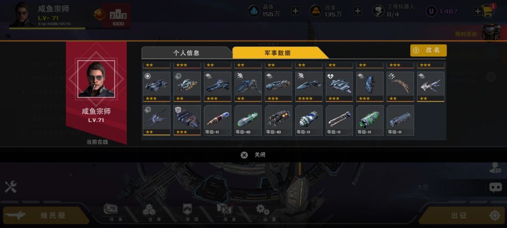This screenshot has height=228, width=507.
Task: Add alloy with plus next to 合金
Action: 357,11
